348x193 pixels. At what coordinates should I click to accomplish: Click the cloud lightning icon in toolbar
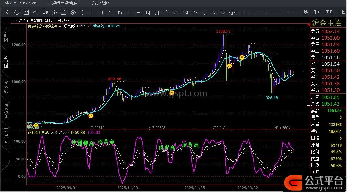coord(73,12)
